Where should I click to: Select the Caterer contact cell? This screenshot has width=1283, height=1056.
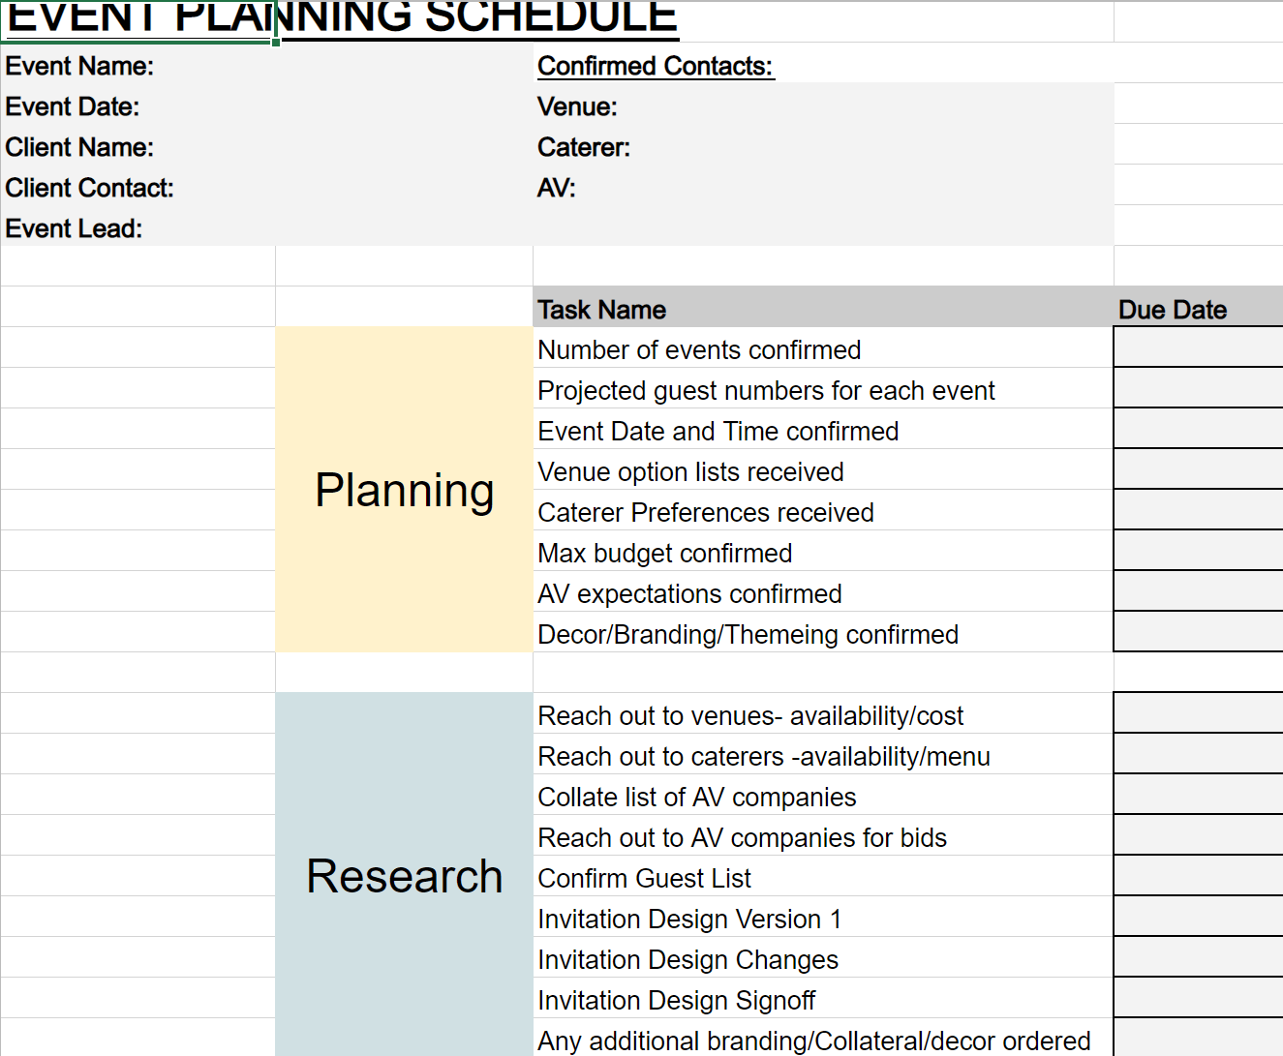[x=823, y=147]
